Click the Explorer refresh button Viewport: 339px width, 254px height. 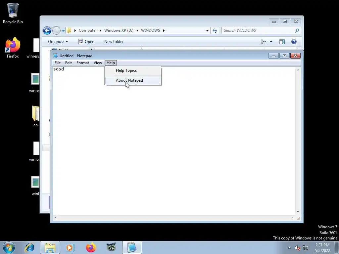pyautogui.click(x=215, y=30)
